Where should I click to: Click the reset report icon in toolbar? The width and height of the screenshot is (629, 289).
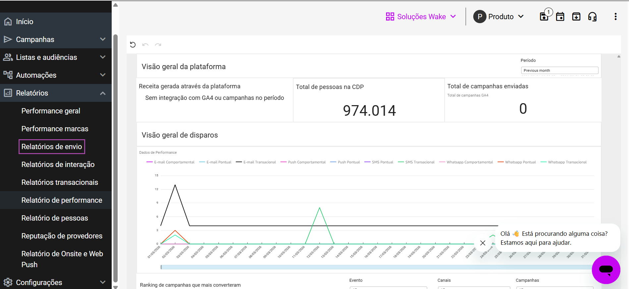coord(133,45)
